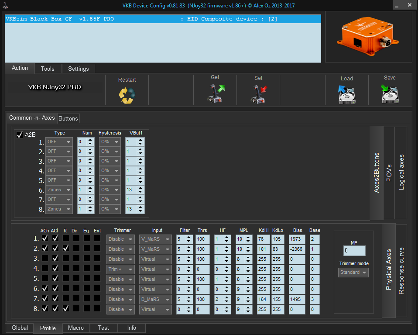This screenshot has height=335, width=418.
Task: Open the Buttons tab
Action: 68,118
